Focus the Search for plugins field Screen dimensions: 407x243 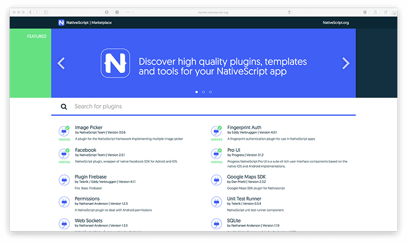pos(203,106)
